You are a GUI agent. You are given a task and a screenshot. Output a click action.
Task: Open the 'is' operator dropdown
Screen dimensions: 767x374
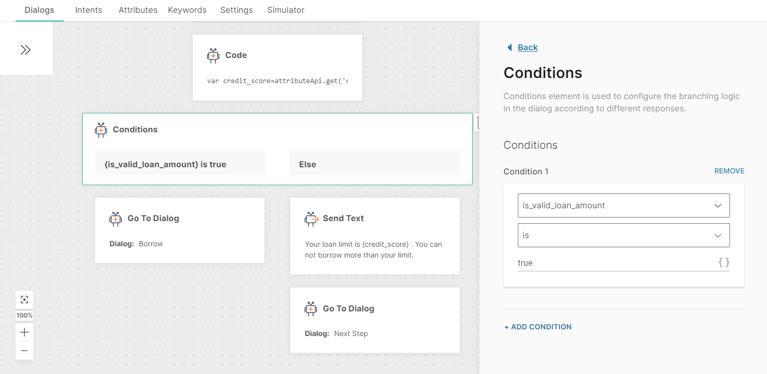623,235
